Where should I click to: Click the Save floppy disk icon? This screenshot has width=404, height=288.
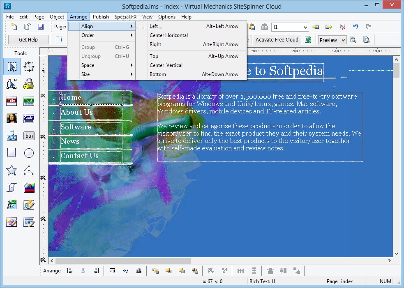click(x=41, y=27)
